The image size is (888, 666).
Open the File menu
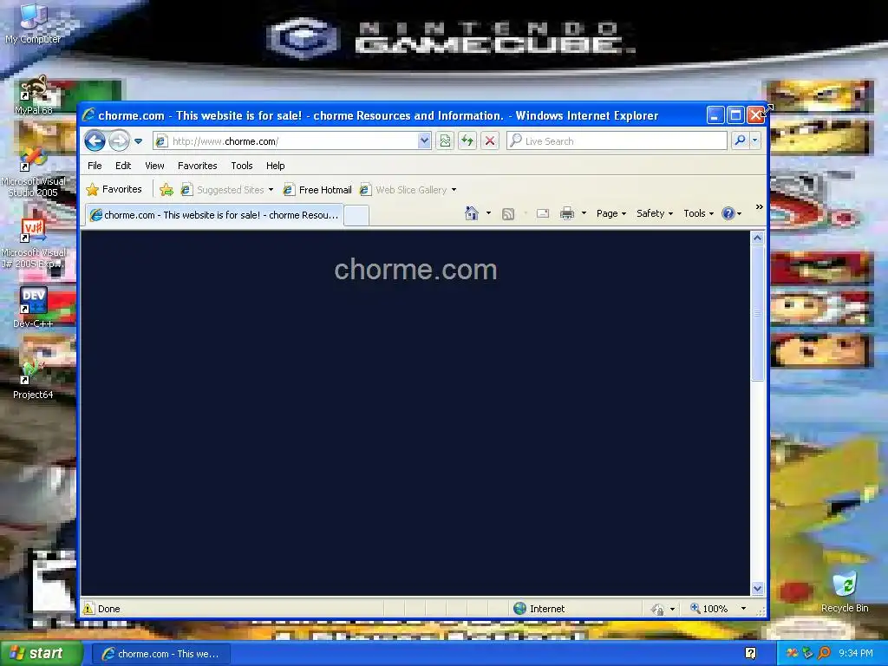[95, 166]
